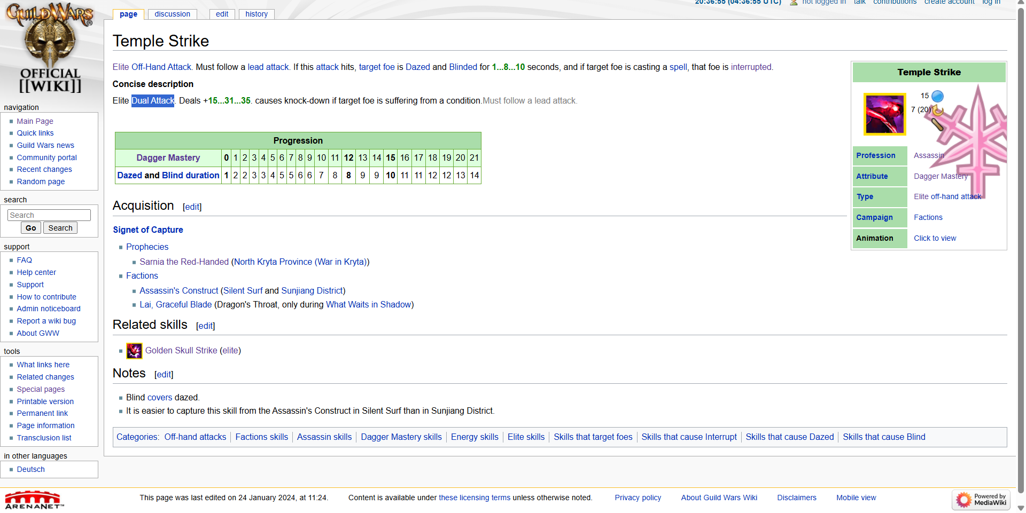Open the Printable version link

pyautogui.click(x=45, y=402)
